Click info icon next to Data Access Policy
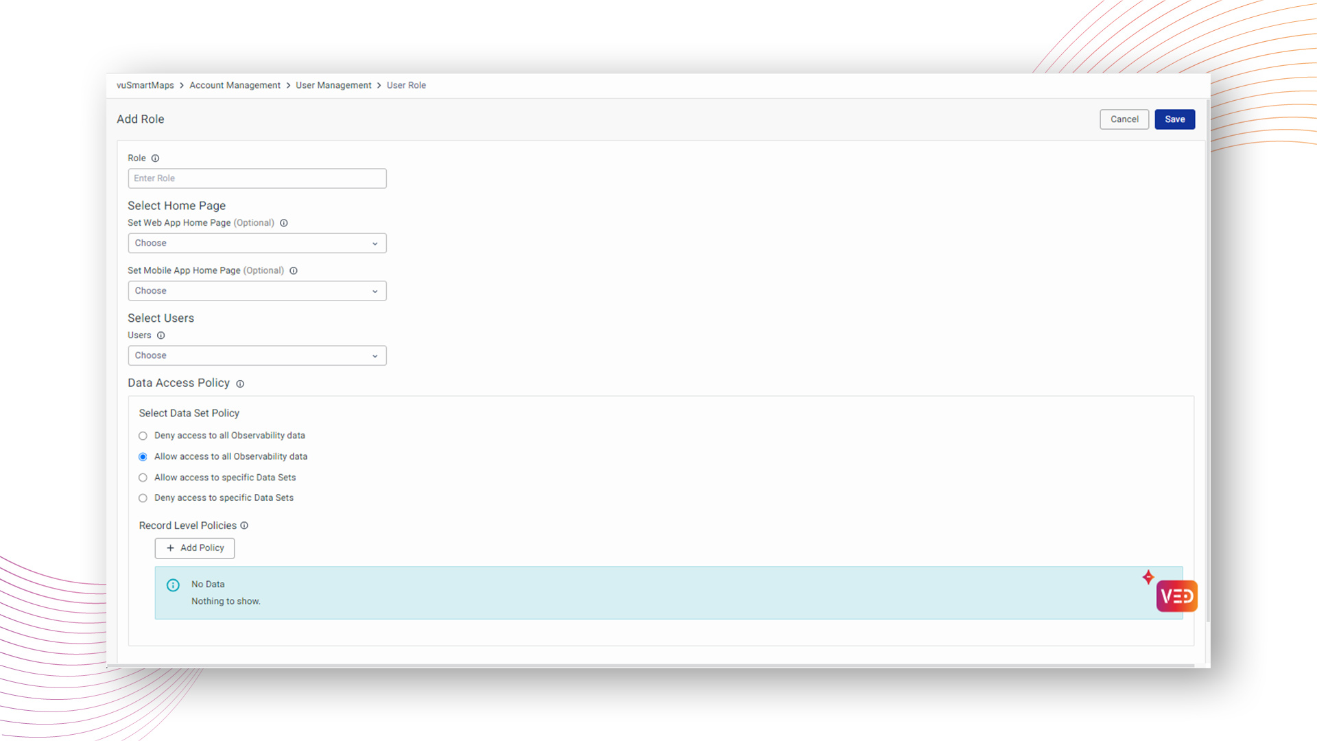 click(x=240, y=384)
